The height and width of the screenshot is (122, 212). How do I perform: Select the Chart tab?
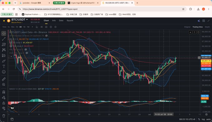[x=46, y=21]
